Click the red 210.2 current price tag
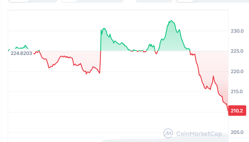The image size is (249, 142). click(x=236, y=111)
